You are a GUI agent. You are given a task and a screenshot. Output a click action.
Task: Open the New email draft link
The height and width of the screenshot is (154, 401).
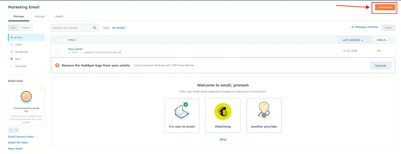click(x=75, y=49)
